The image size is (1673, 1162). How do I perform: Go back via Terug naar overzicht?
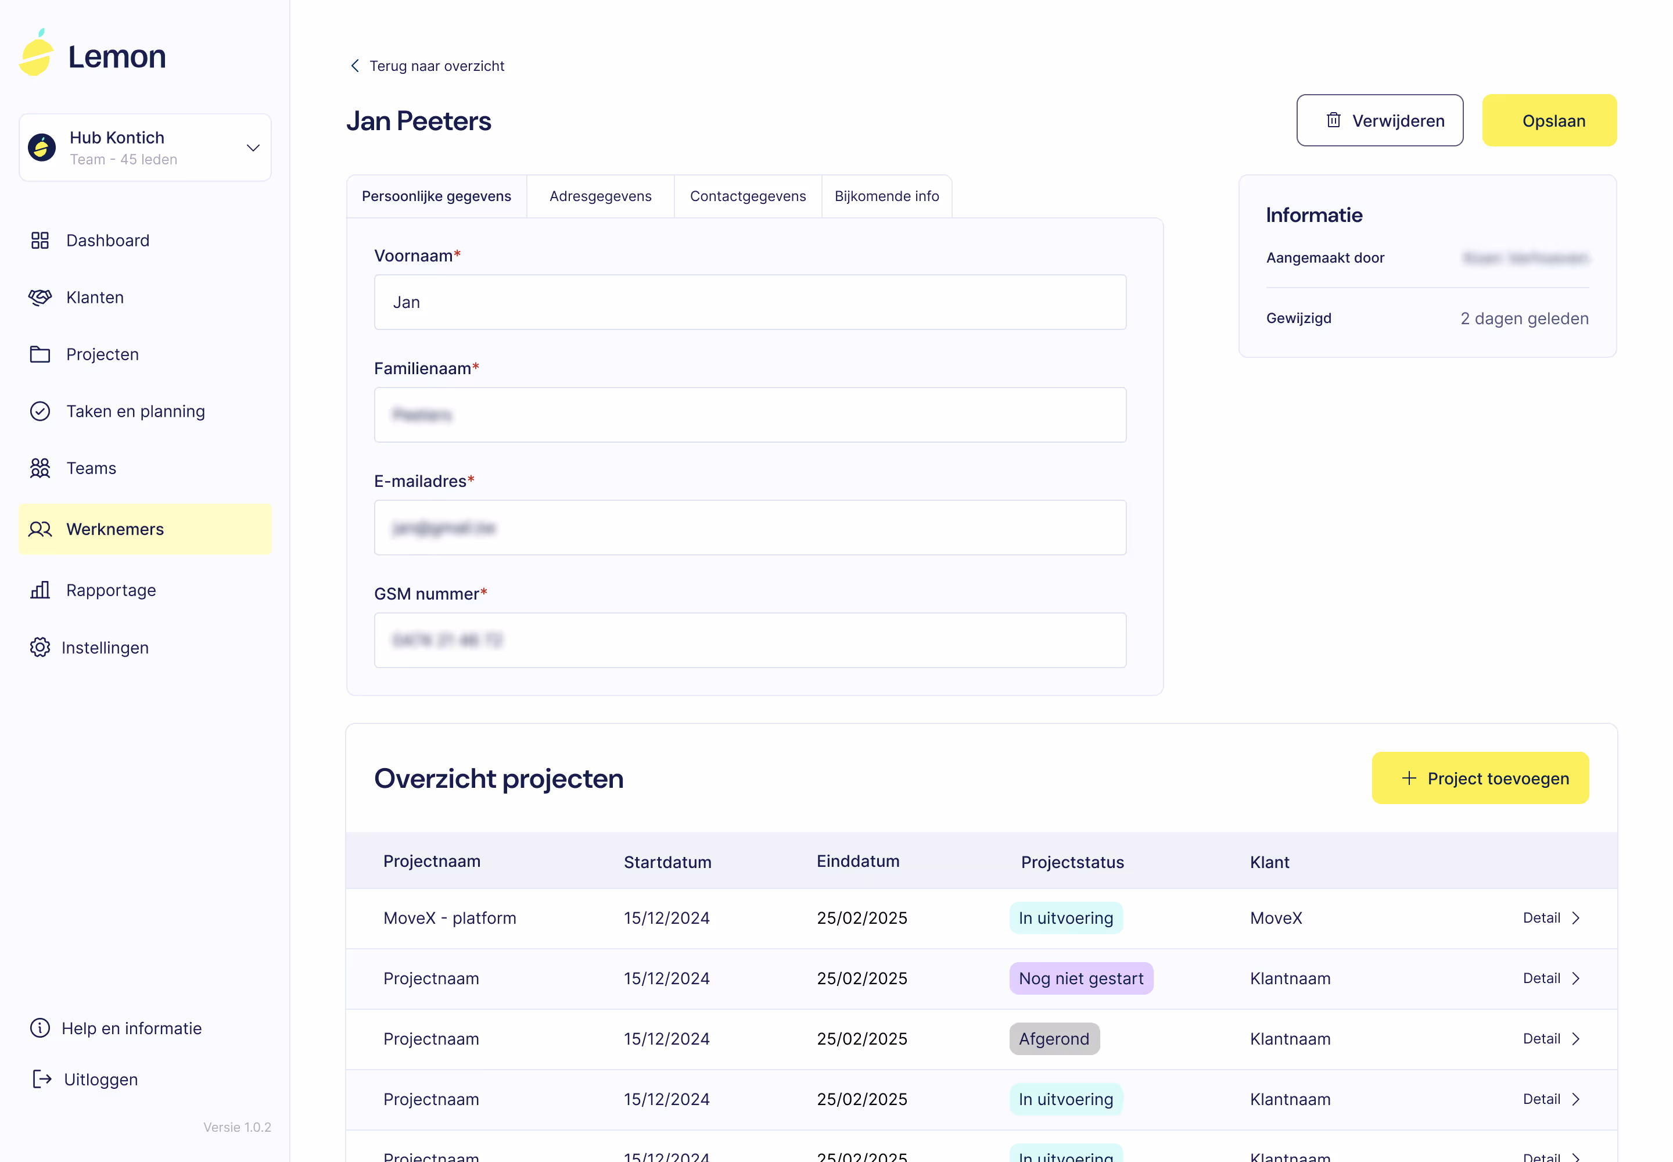[428, 66]
